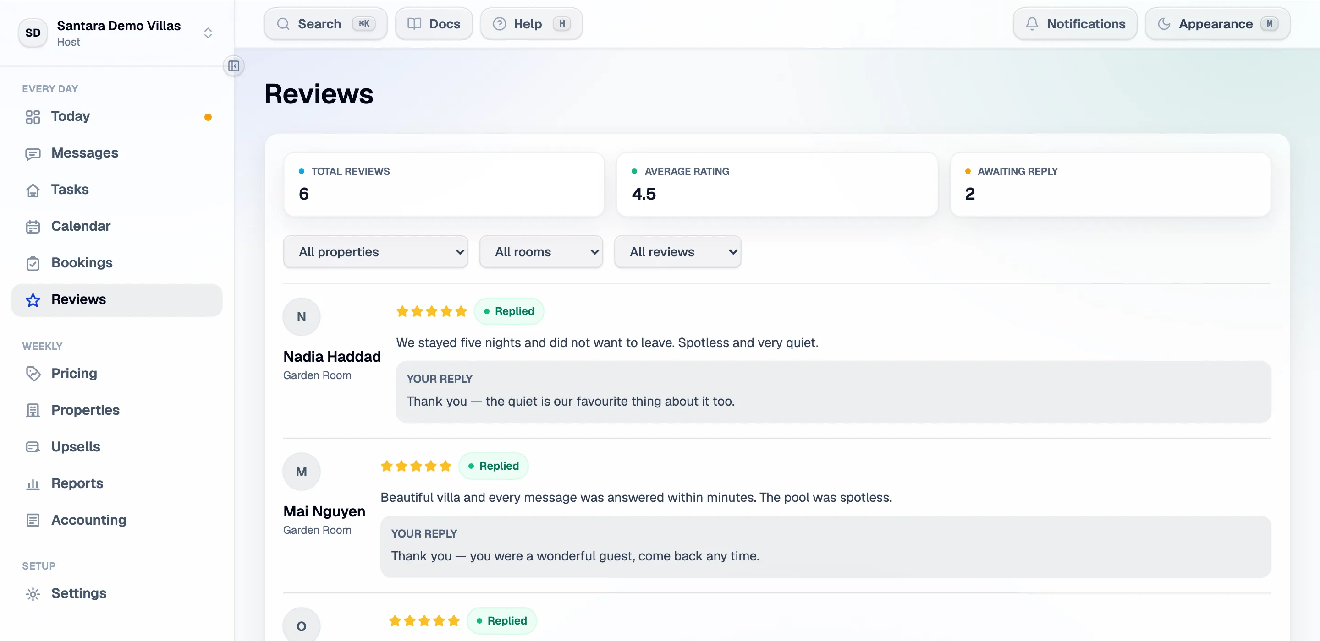Click the magnifier icon in Search
The image size is (1320, 641).
[283, 24]
